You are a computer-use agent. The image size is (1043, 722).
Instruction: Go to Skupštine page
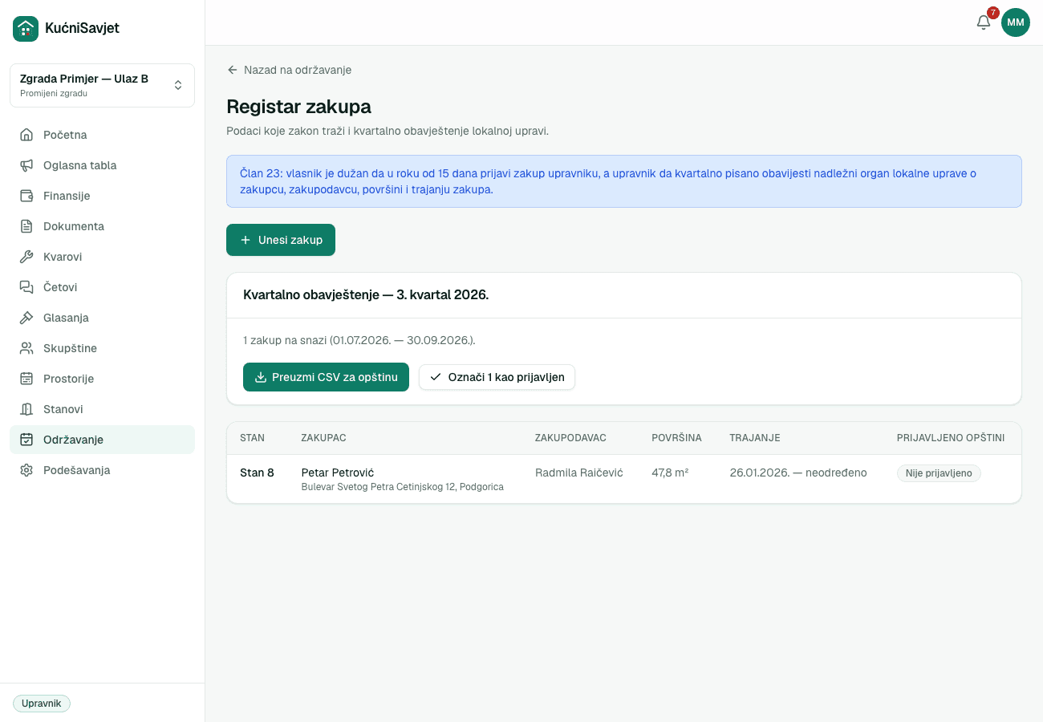102,348
